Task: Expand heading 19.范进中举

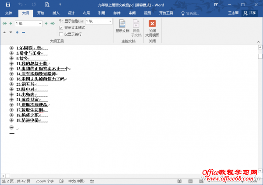Action: point(11,120)
